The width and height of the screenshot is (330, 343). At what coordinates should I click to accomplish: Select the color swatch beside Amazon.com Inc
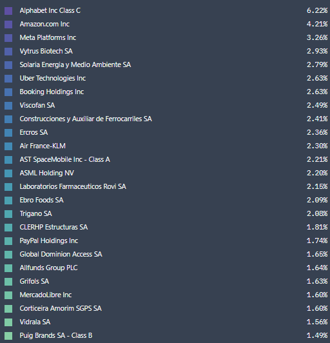(x=8, y=24)
